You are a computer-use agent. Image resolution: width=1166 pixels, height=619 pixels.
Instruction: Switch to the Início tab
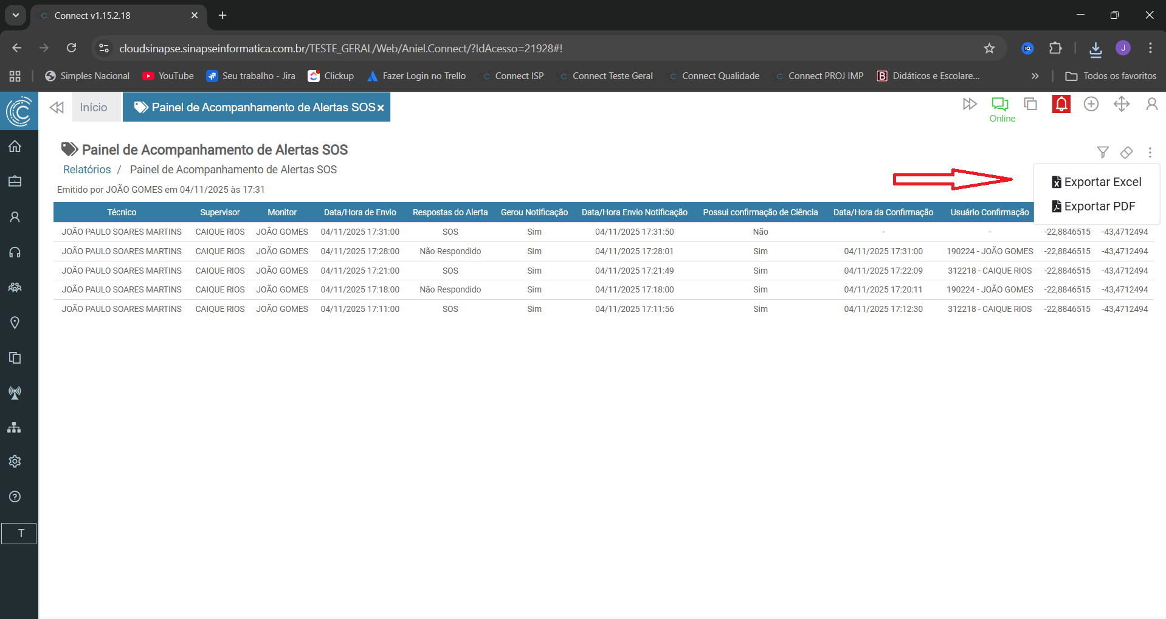pos(94,108)
